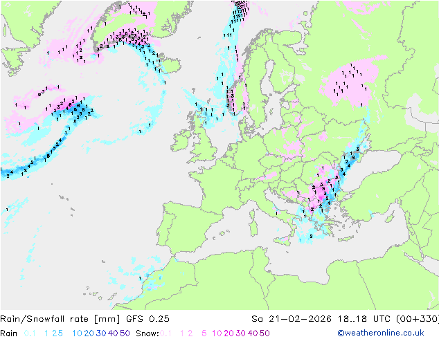Pick the snow legend 40 color
439x339 pixels.
253,333
